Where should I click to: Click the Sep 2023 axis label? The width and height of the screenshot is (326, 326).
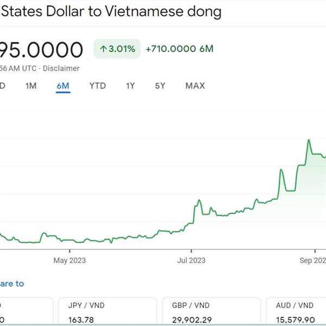coord(313,260)
